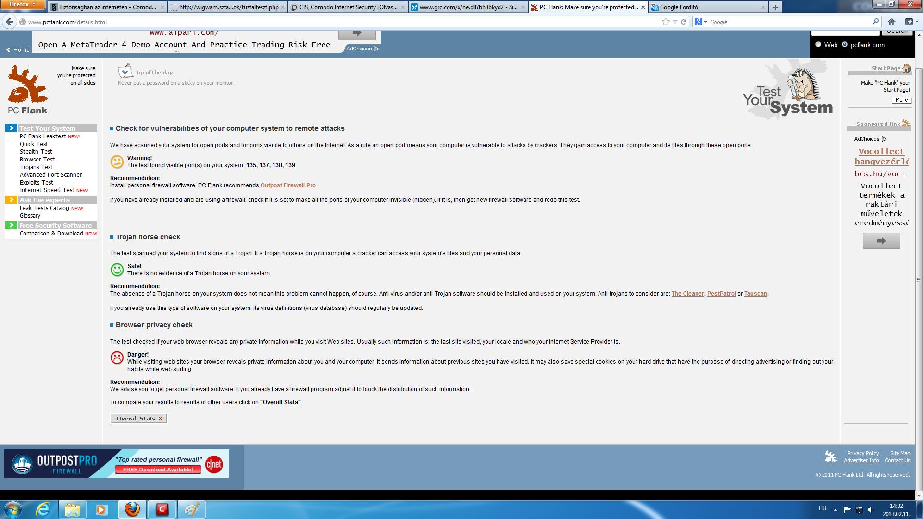The image size is (923, 519).
Task: Click the Home link in header
Action: 18,49
